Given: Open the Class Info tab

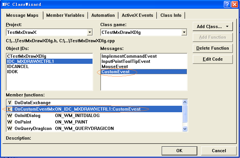Looking at the screenshot, I should (171, 15).
